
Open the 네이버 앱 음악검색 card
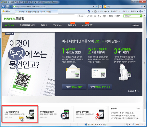(x=55, y=114)
